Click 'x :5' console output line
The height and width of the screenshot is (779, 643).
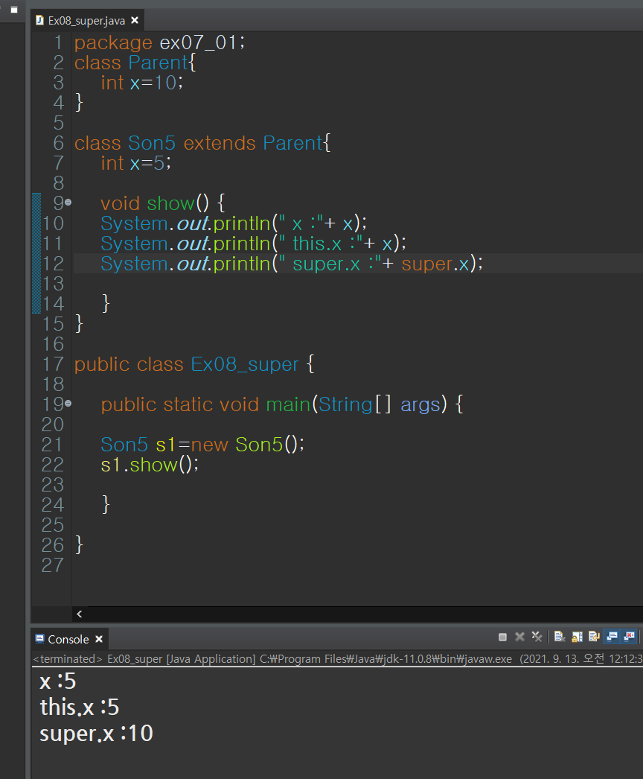57,681
